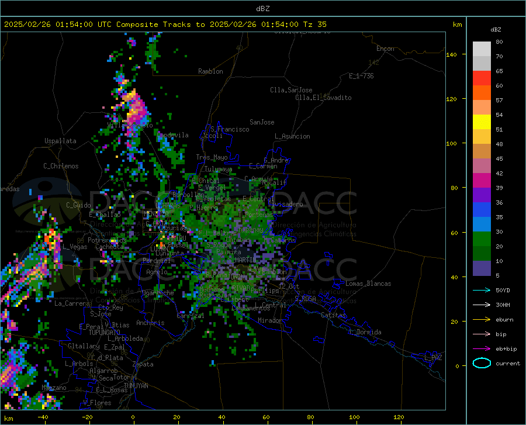Screen dimensions: 526x425
Task: Click the 'Tz 35' text in the header
Action: tap(314, 25)
